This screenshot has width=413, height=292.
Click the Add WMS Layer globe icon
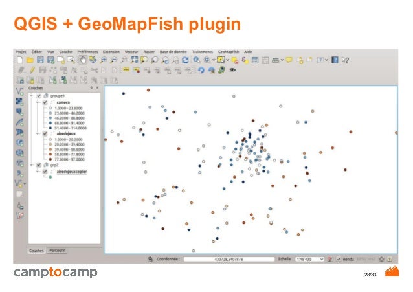(19, 142)
